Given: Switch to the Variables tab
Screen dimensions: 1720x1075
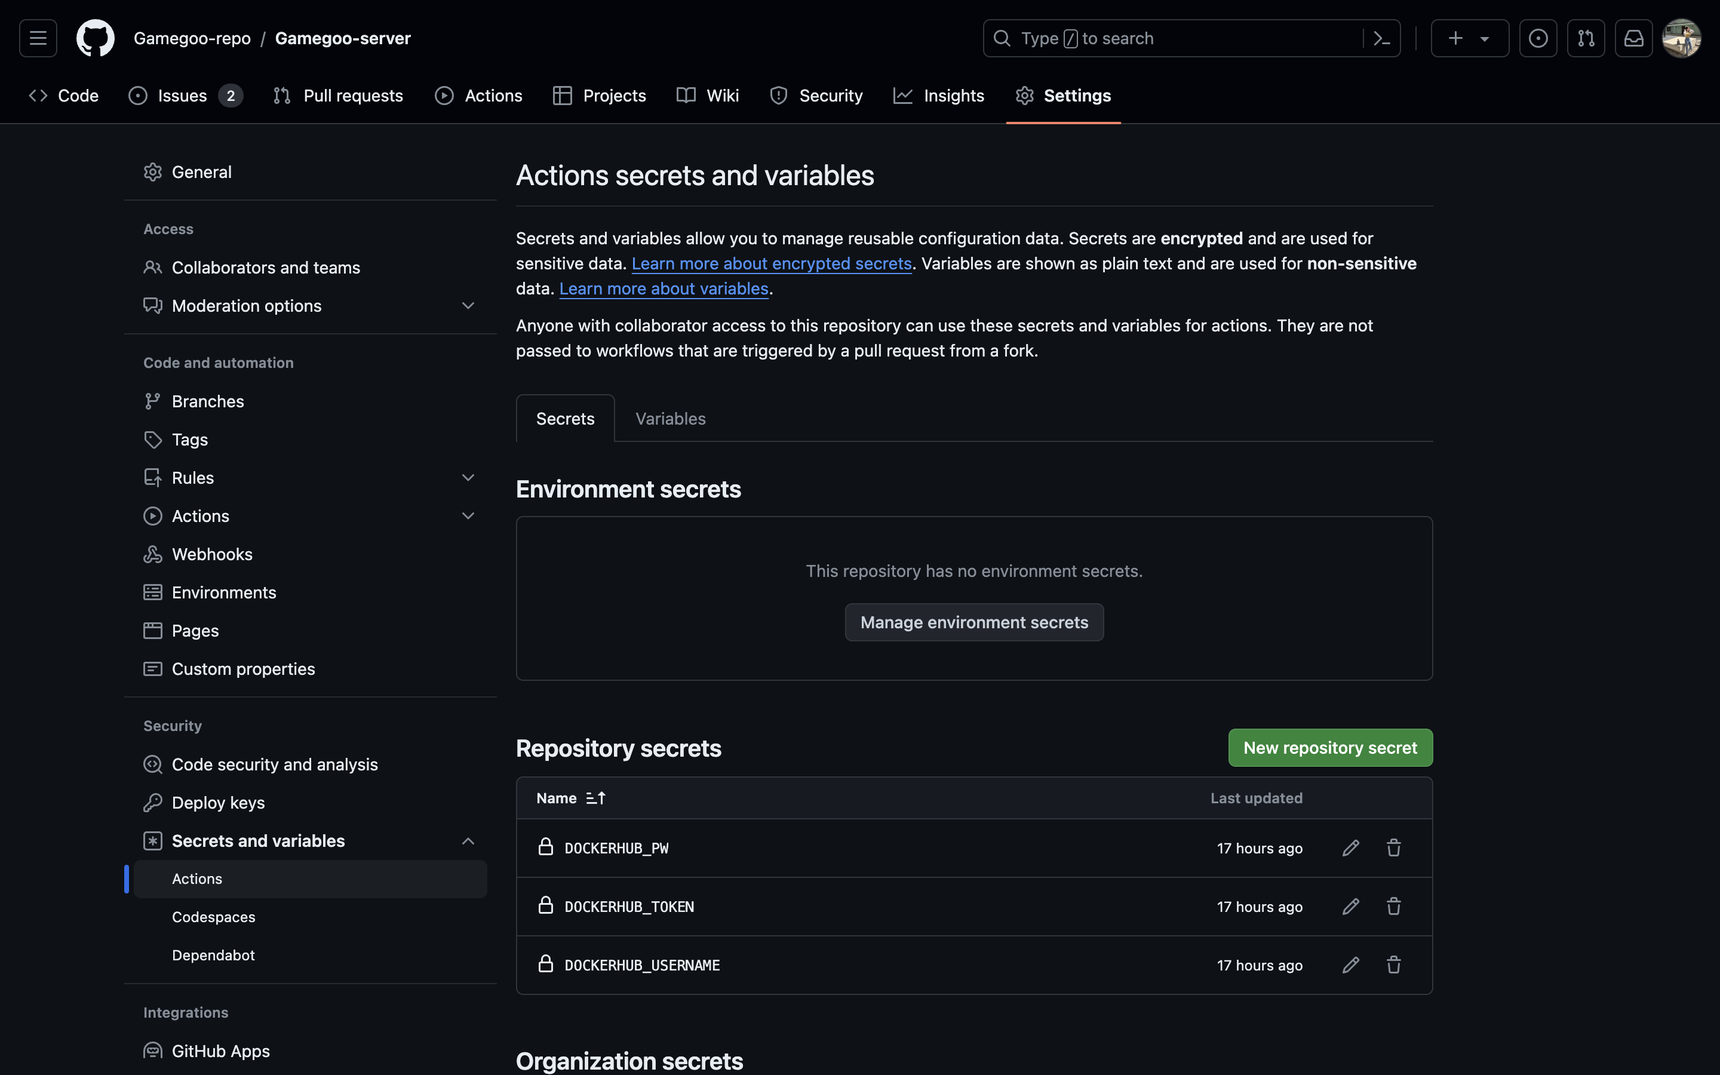Looking at the screenshot, I should point(669,419).
